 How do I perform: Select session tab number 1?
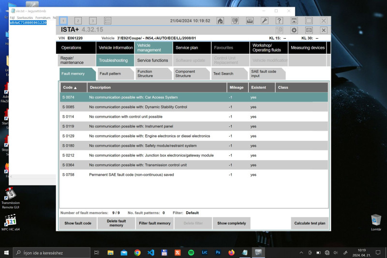(63, 21)
